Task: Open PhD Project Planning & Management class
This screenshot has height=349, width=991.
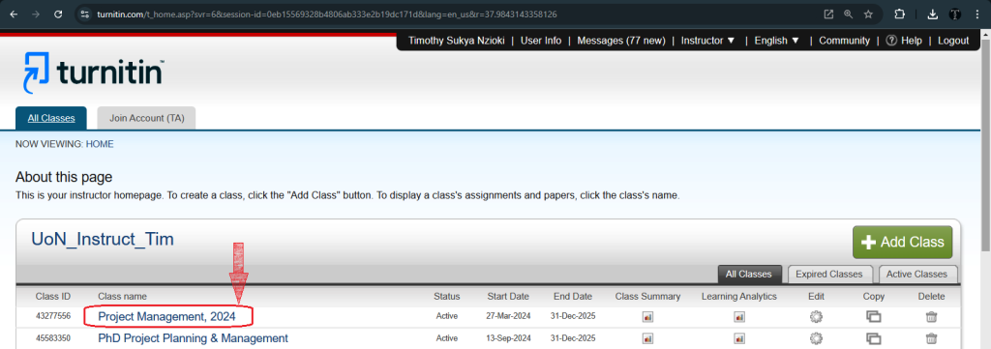Action: [193, 338]
